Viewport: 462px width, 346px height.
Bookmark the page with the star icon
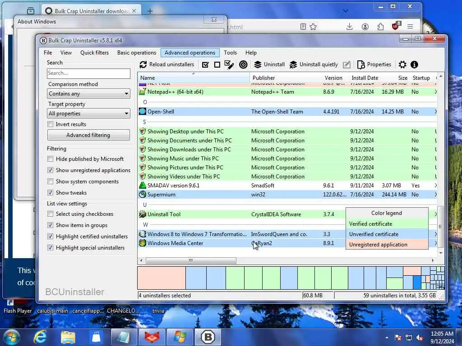313,27
